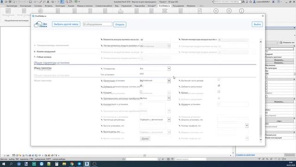Toggle the 'Крыша' checkbox
Screen dimensions: 296x167
coord(219,91)
